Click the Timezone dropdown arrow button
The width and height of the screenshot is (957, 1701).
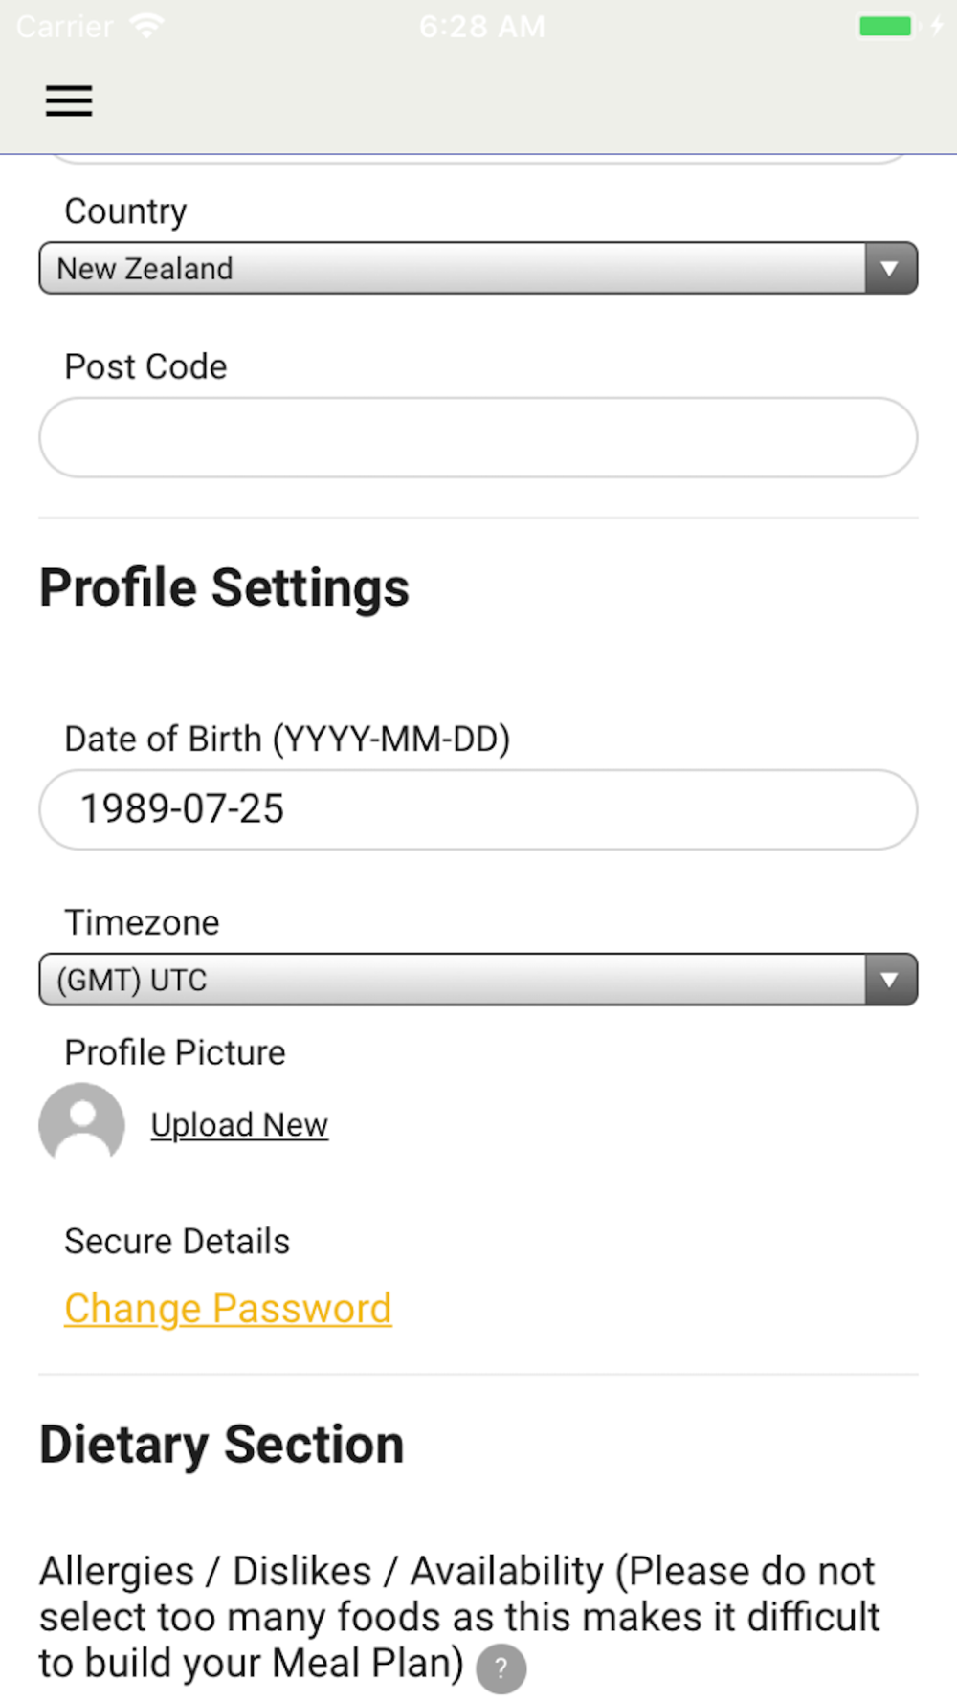coord(890,980)
